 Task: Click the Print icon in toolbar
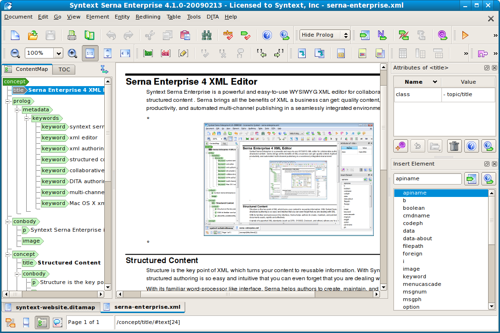pos(72,35)
